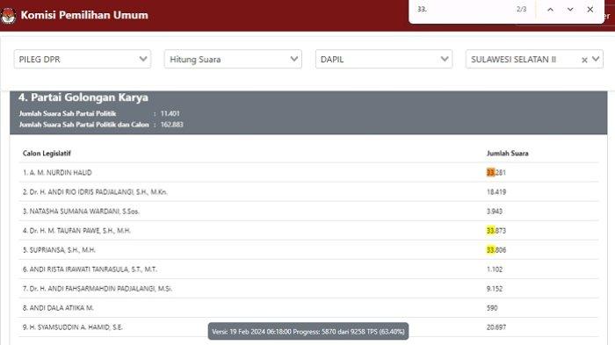
Task: Click the Komisi Pemilihan Umum title
Action: tap(84, 15)
